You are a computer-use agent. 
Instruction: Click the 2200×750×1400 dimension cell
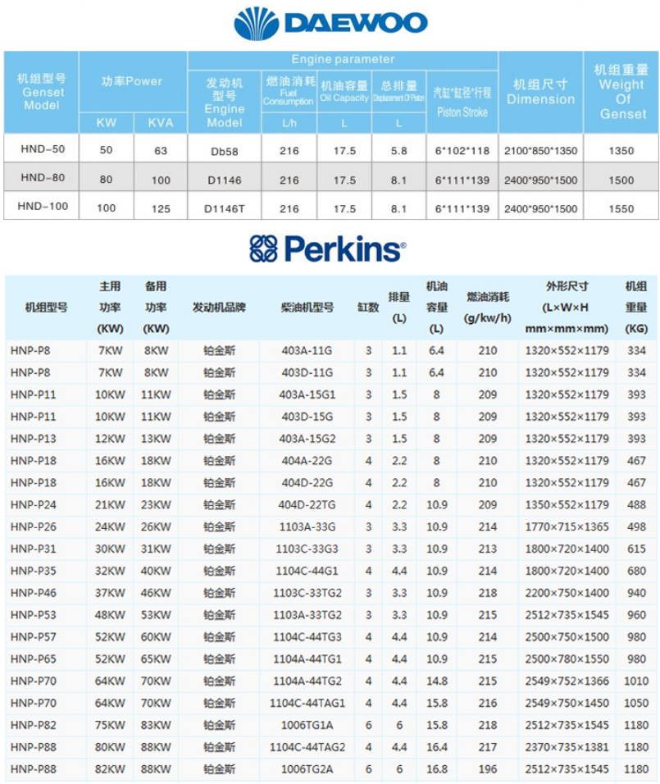[x=567, y=593]
